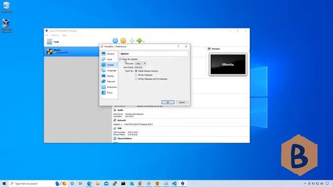Open Google Chrome from the taskbar
The image size is (333, 187).
pos(140,183)
